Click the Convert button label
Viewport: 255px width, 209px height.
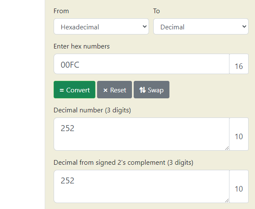[78, 90]
